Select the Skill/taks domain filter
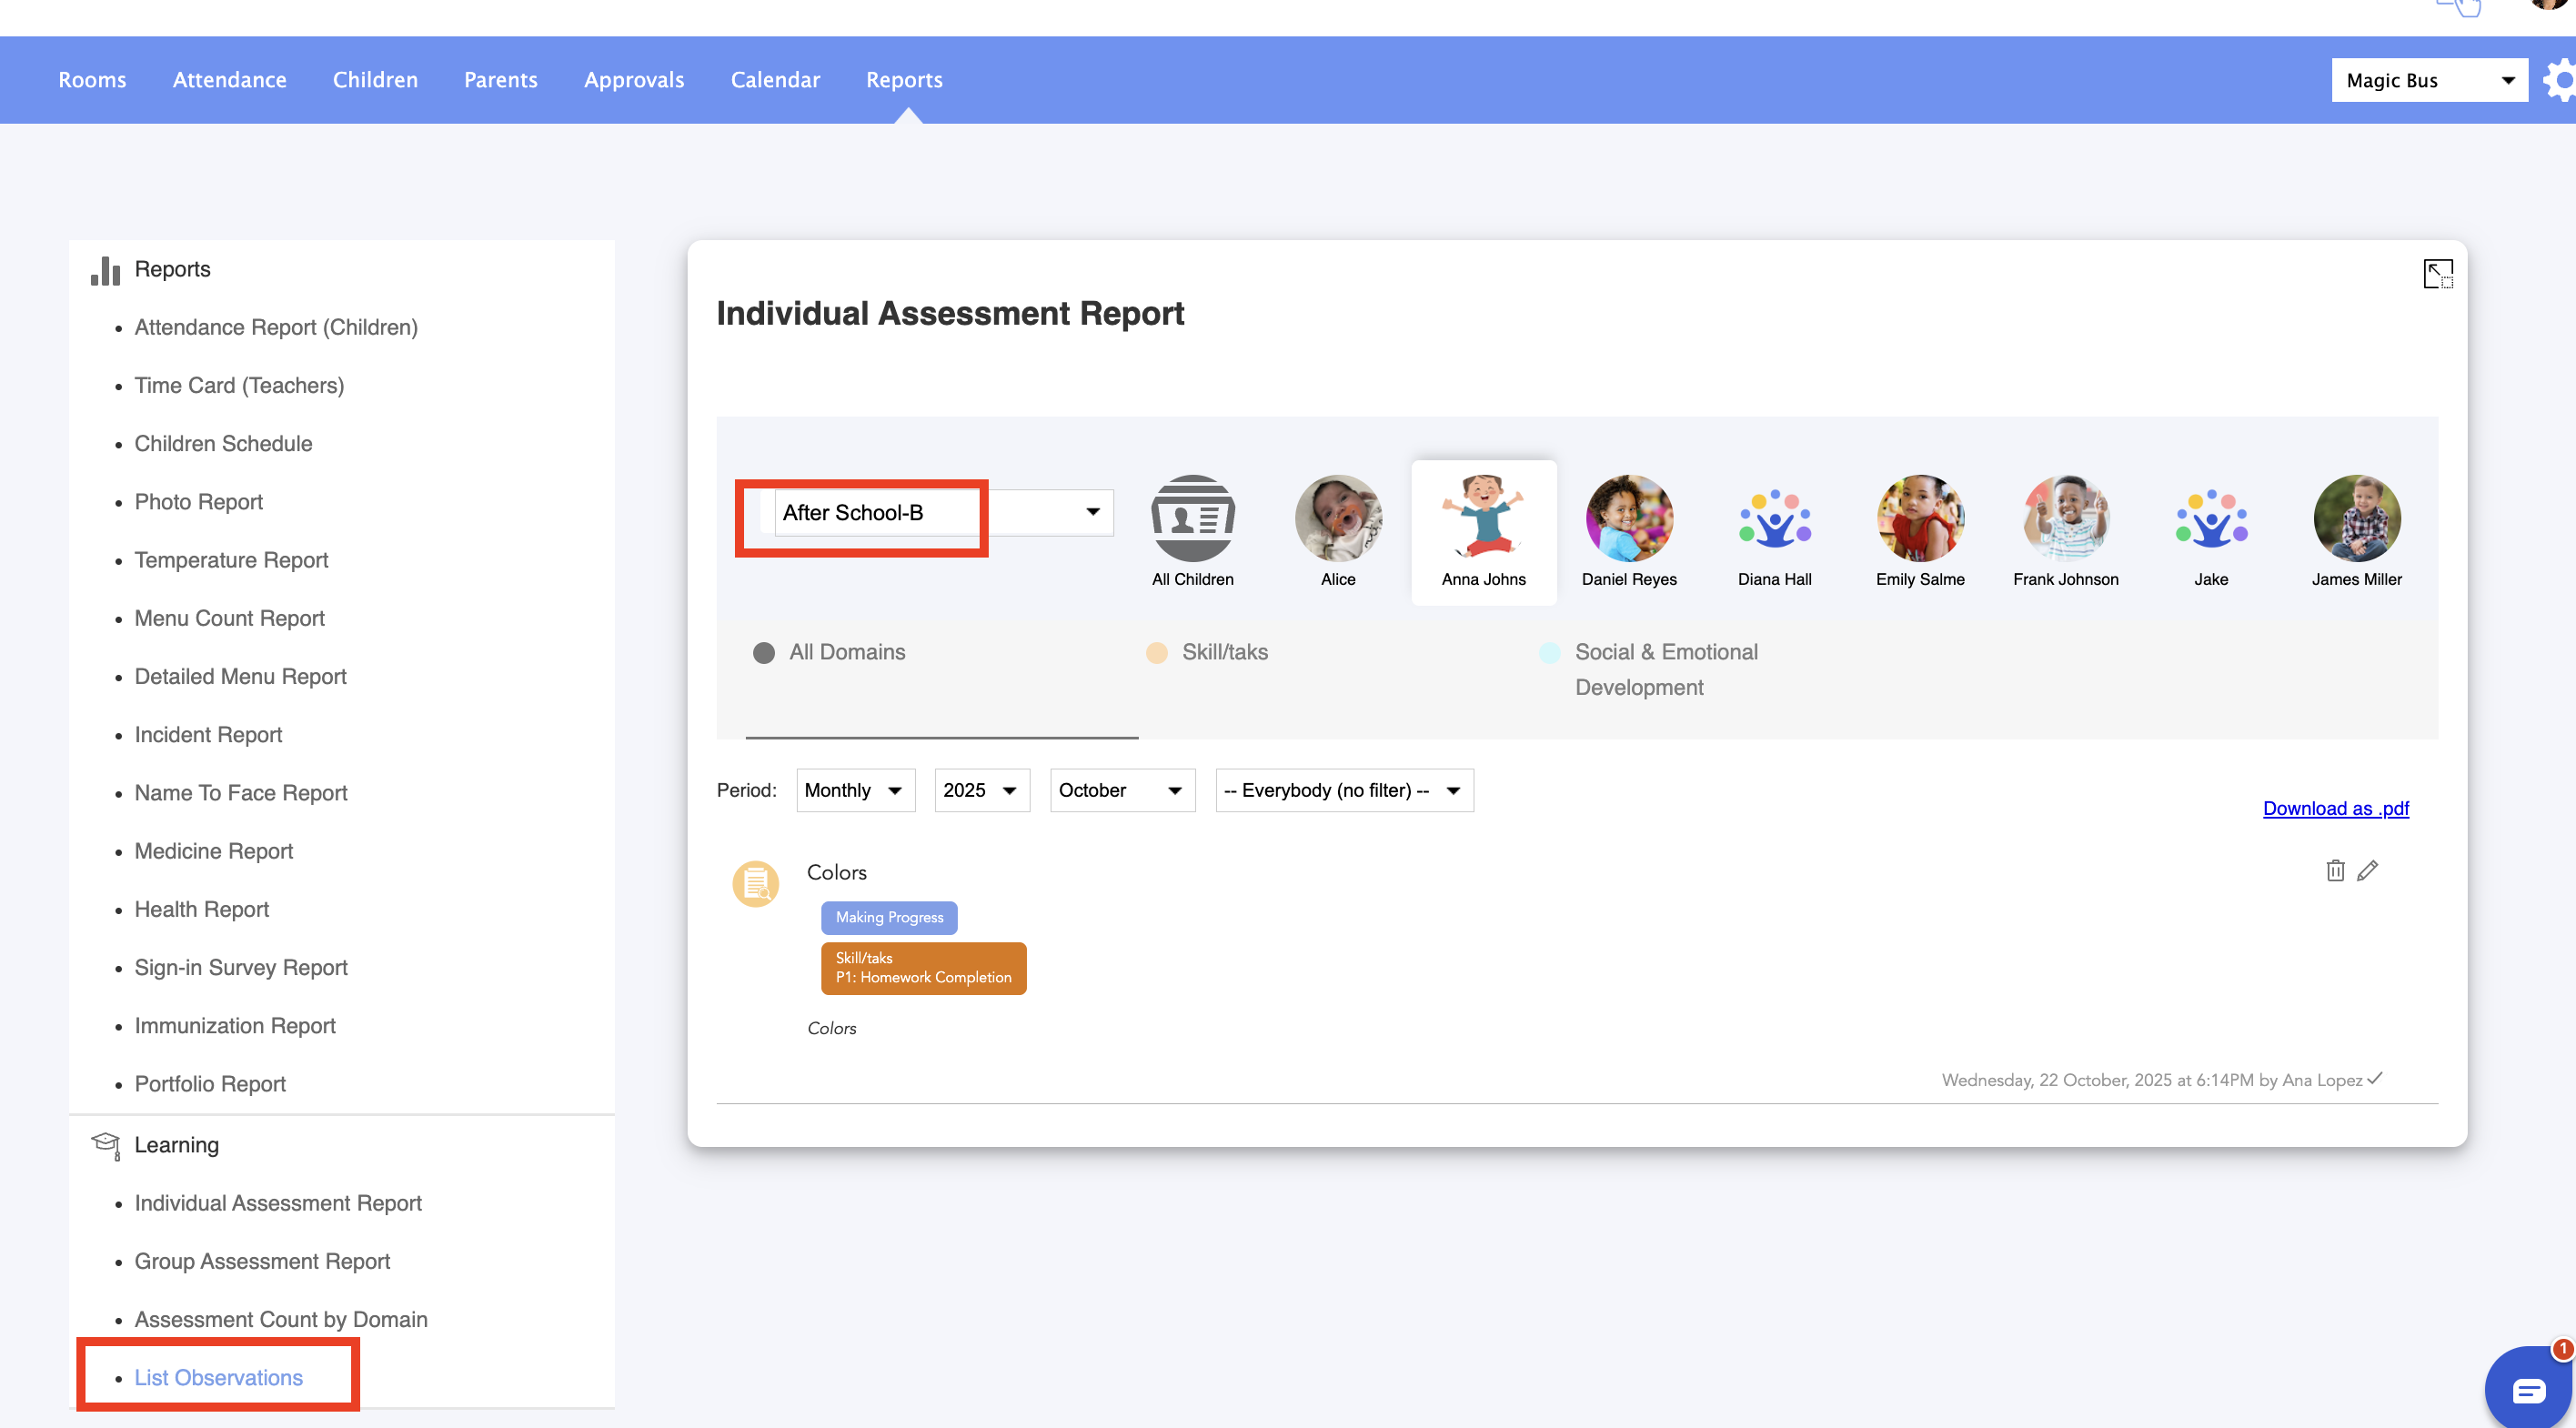Screen dimensions: 2576x1428 pos(1223,652)
